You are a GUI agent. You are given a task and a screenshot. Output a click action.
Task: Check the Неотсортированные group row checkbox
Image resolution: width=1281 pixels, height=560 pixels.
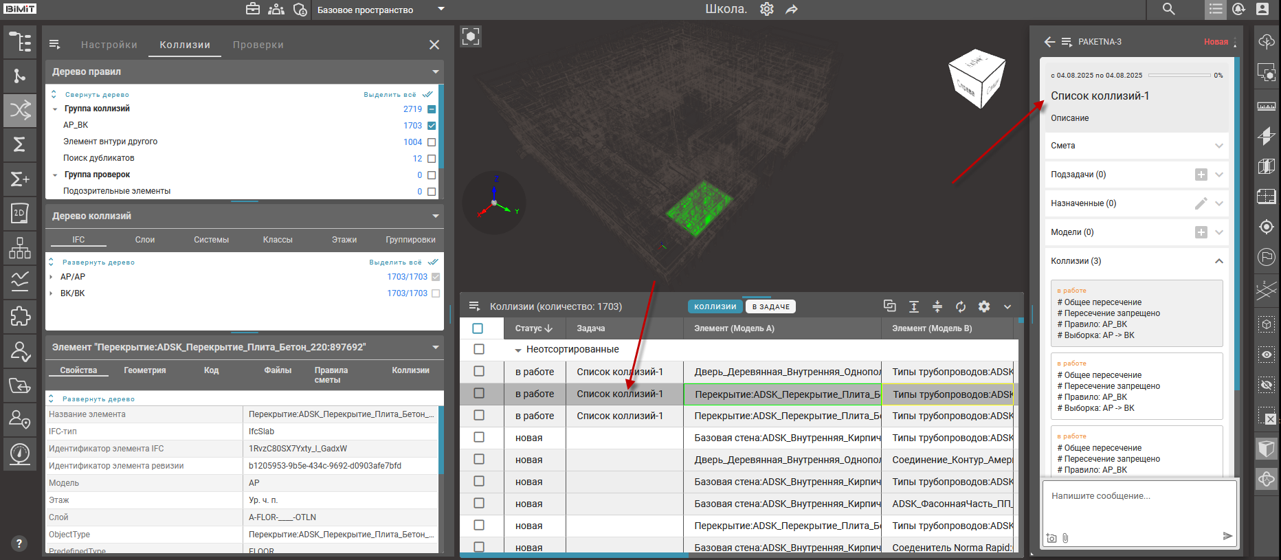pos(479,349)
